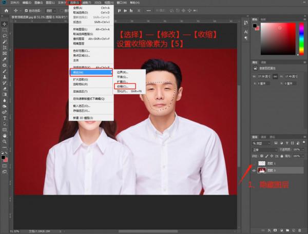Image resolution: width=308 pixels, height=234 pixels.
Task: Select the Pen tool
Action: (x=4, y=112)
